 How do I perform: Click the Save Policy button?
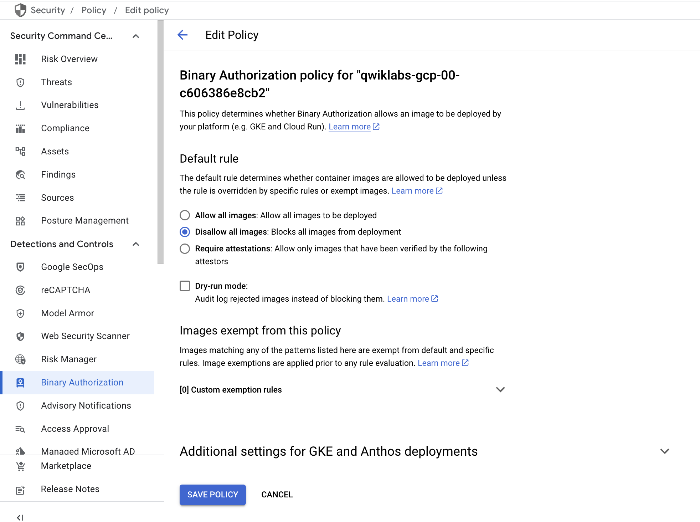213,495
